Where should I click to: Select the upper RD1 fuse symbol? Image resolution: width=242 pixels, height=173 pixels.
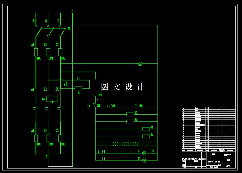point(36,52)
